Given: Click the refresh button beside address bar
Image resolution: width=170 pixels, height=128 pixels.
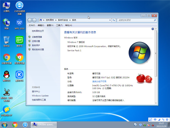Looking at the screenshot, I should pyautogui.click(x=114, y=20).
